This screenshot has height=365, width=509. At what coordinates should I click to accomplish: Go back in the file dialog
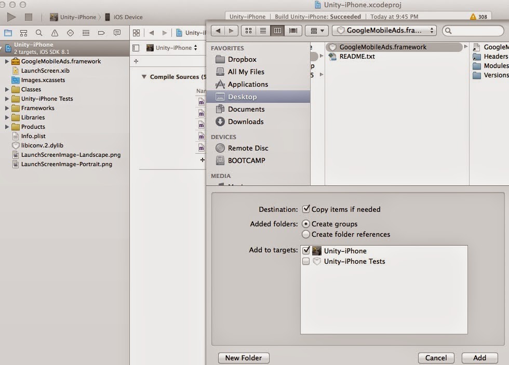click(218, 31)
